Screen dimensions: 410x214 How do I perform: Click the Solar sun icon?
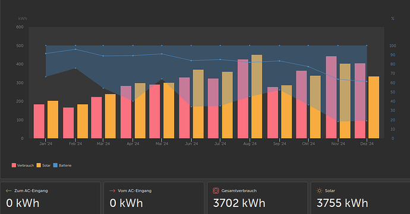[319, 191]
